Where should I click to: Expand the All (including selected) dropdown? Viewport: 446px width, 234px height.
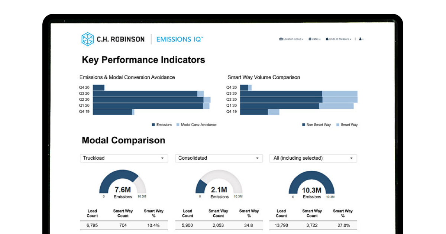313,158
